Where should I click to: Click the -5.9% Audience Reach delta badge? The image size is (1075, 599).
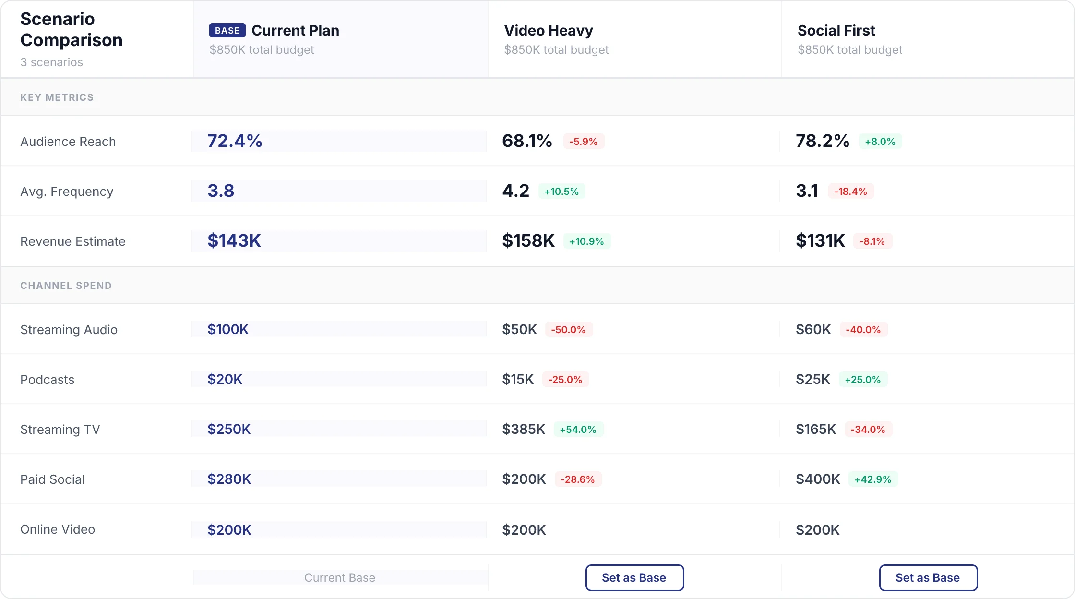coord(583,142)
